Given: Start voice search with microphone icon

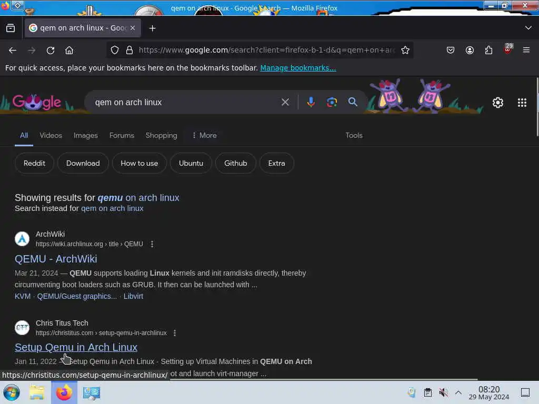Looking at the screenshot, I should click(x=311, y=102).
